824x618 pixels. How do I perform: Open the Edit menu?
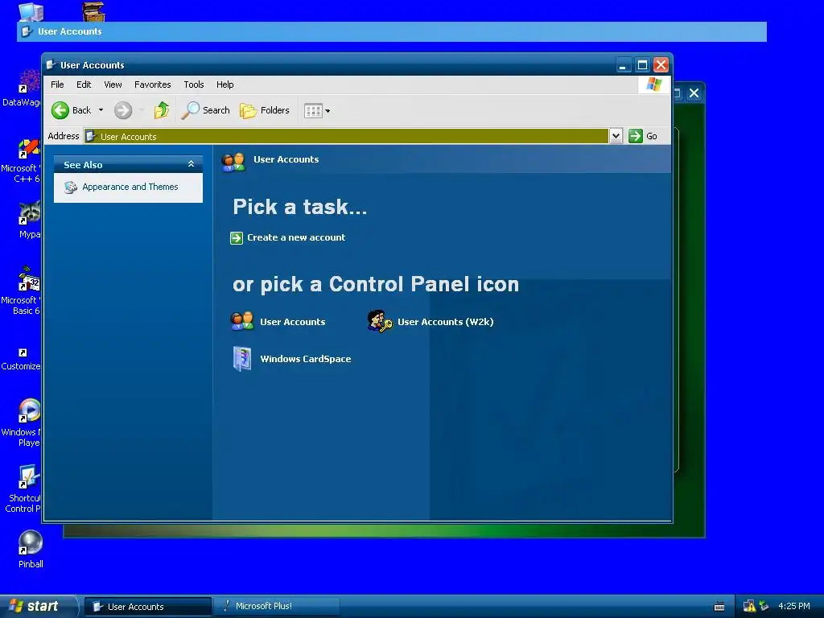[x=84, y=84]
